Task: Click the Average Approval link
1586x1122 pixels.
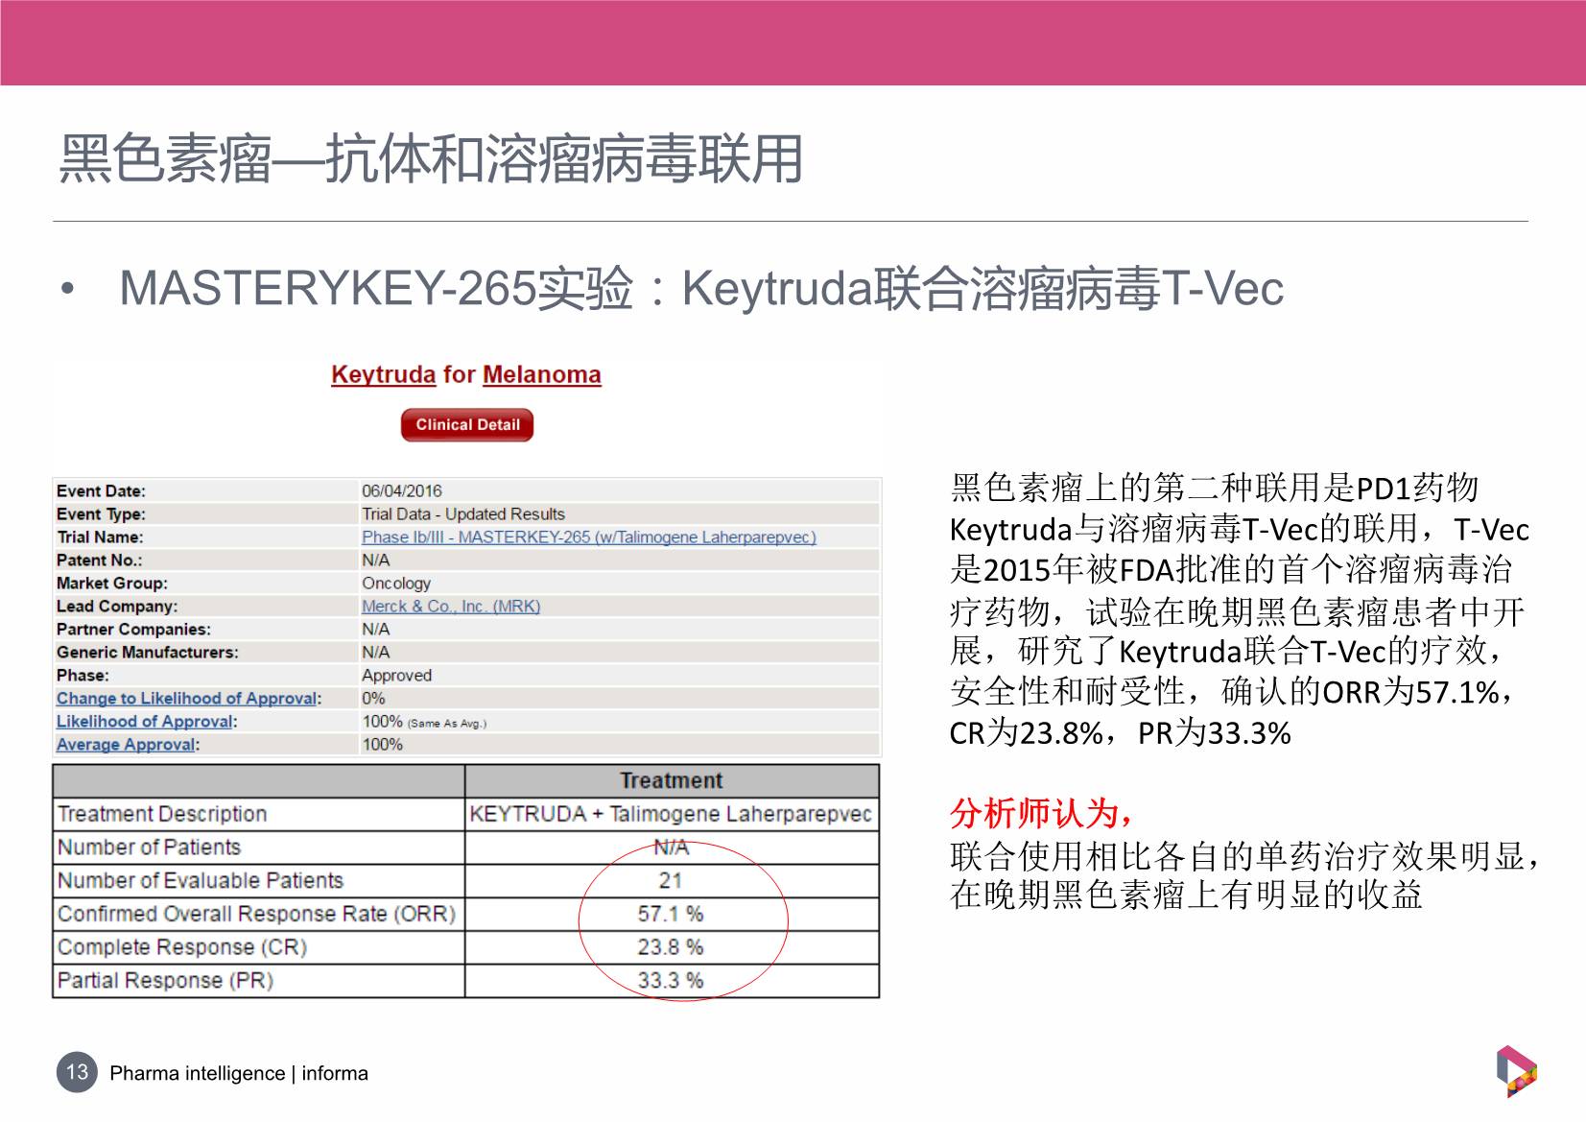Action: coord(126,745)
